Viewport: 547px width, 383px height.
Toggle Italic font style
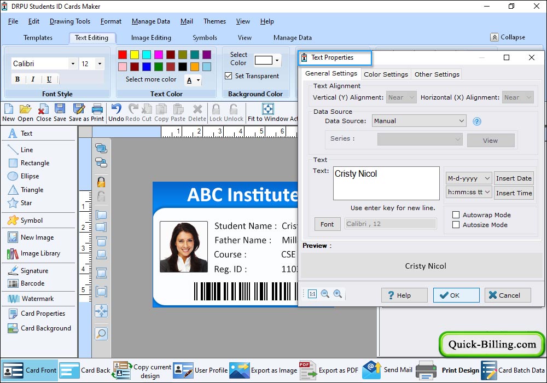click(33, 79)
